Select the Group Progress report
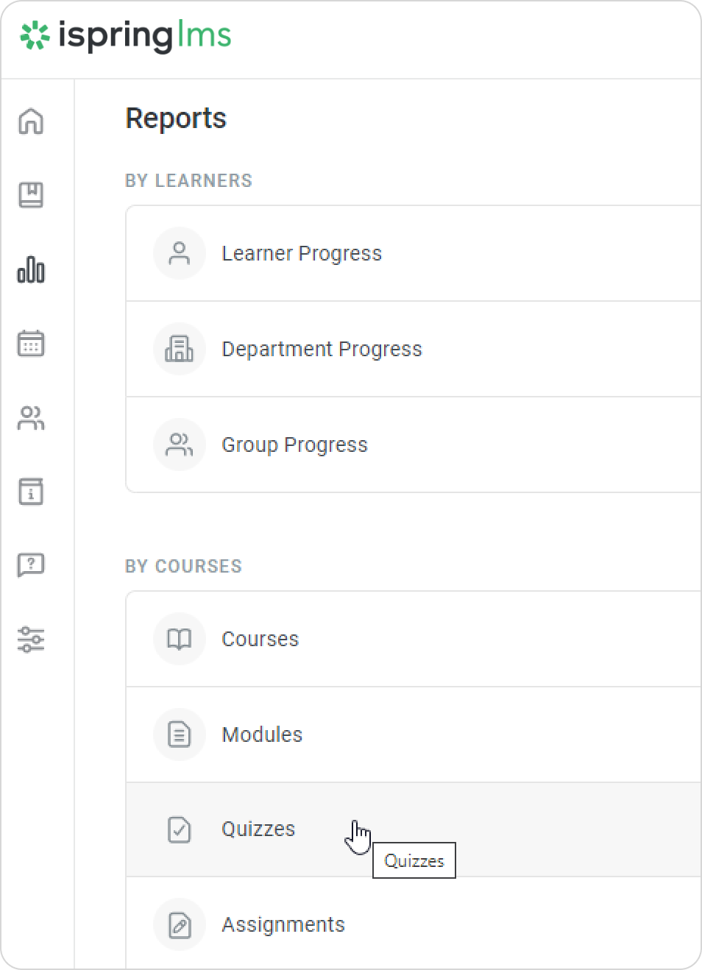The height and width of the screenshot is (970, 702). pos(294,445)
